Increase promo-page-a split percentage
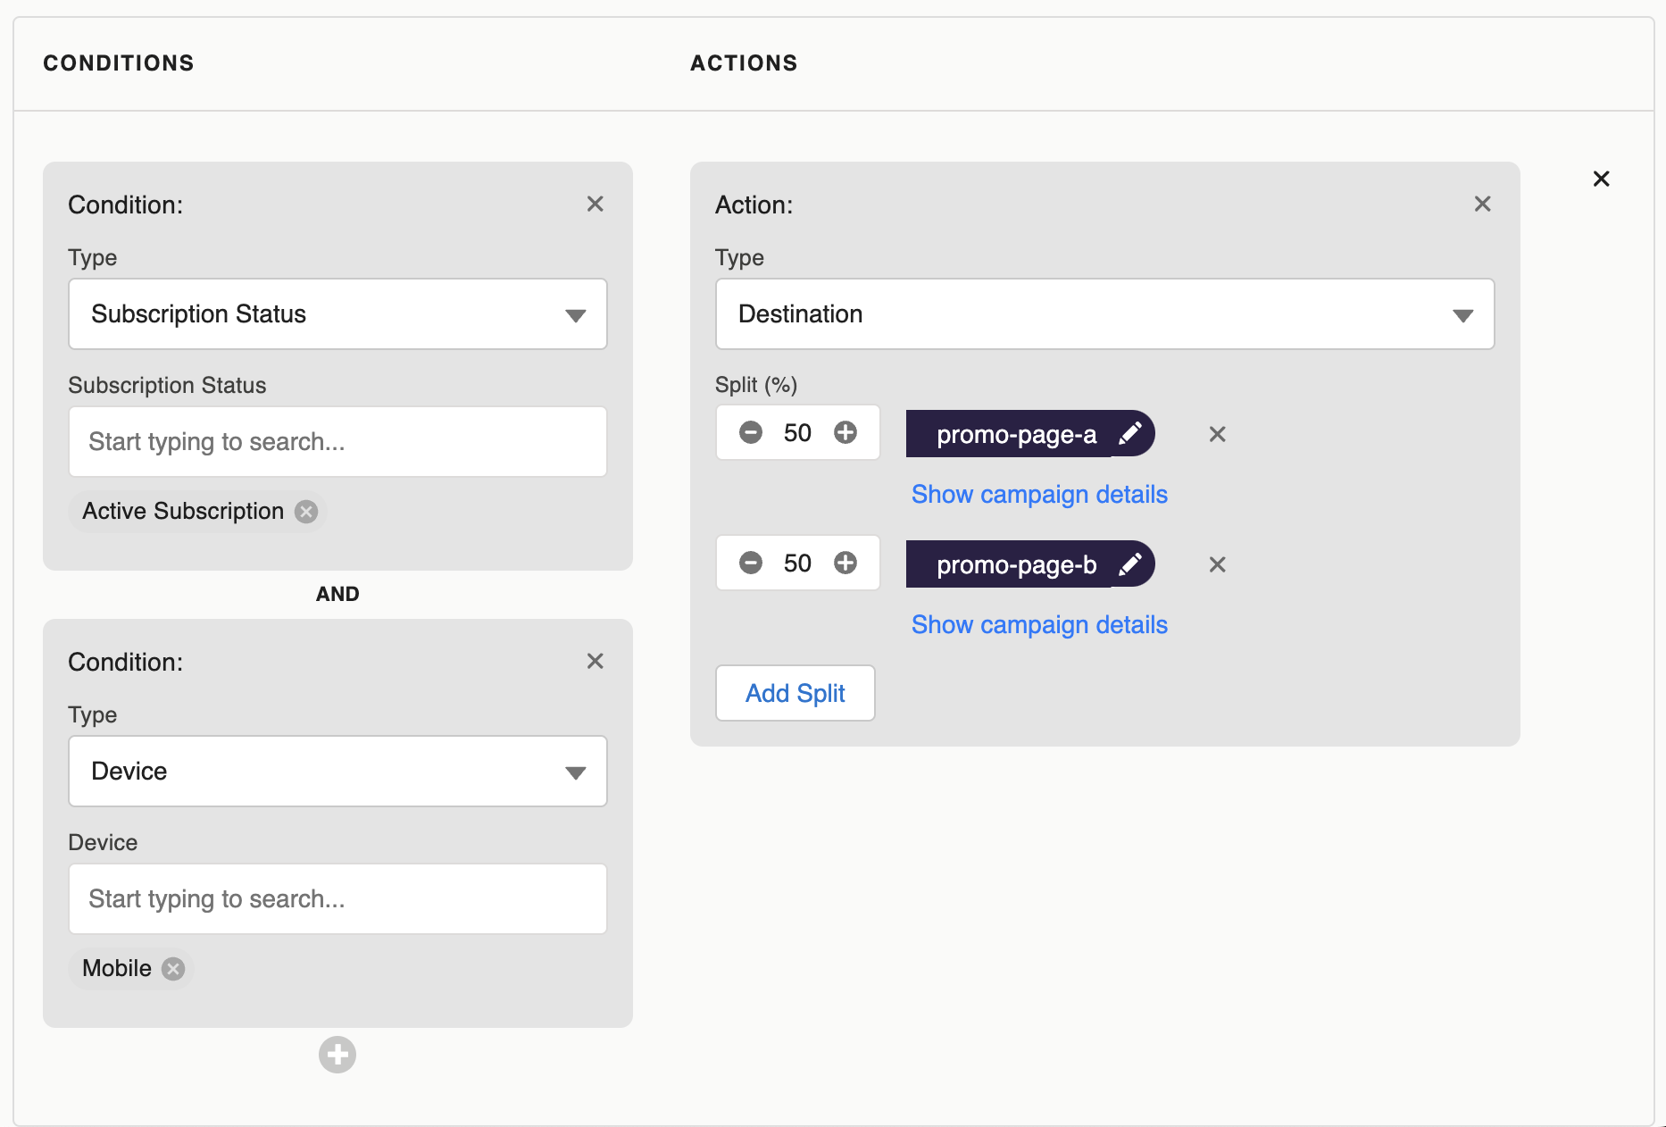1666x1127 pixels. click(x=845, y=433)
